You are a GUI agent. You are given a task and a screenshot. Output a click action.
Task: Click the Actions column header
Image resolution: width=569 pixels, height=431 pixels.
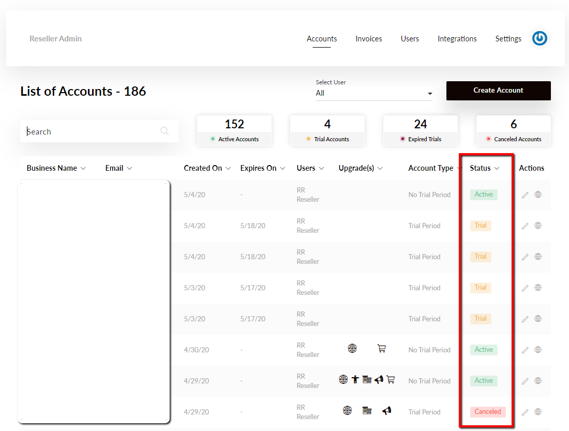[x=531, y=168]
